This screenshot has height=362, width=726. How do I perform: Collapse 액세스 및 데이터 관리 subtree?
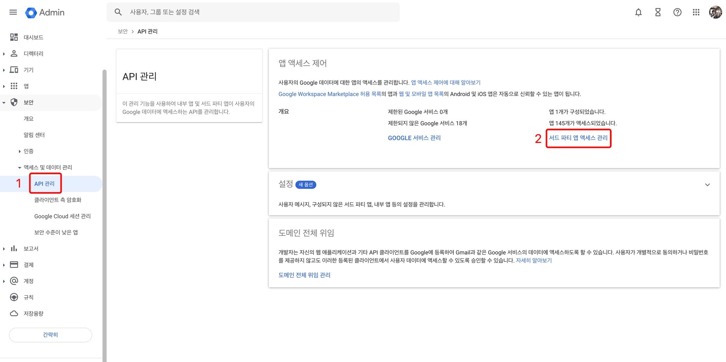(19, 168)
